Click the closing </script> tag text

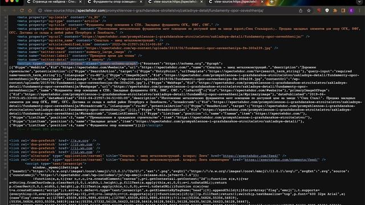(154, 125)
